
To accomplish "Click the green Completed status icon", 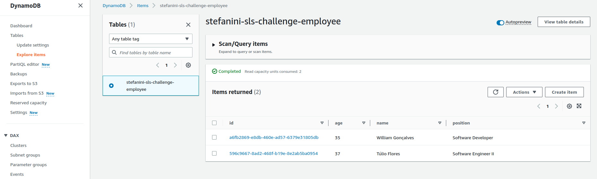I will pyautogui.click(x=215, y=71).
